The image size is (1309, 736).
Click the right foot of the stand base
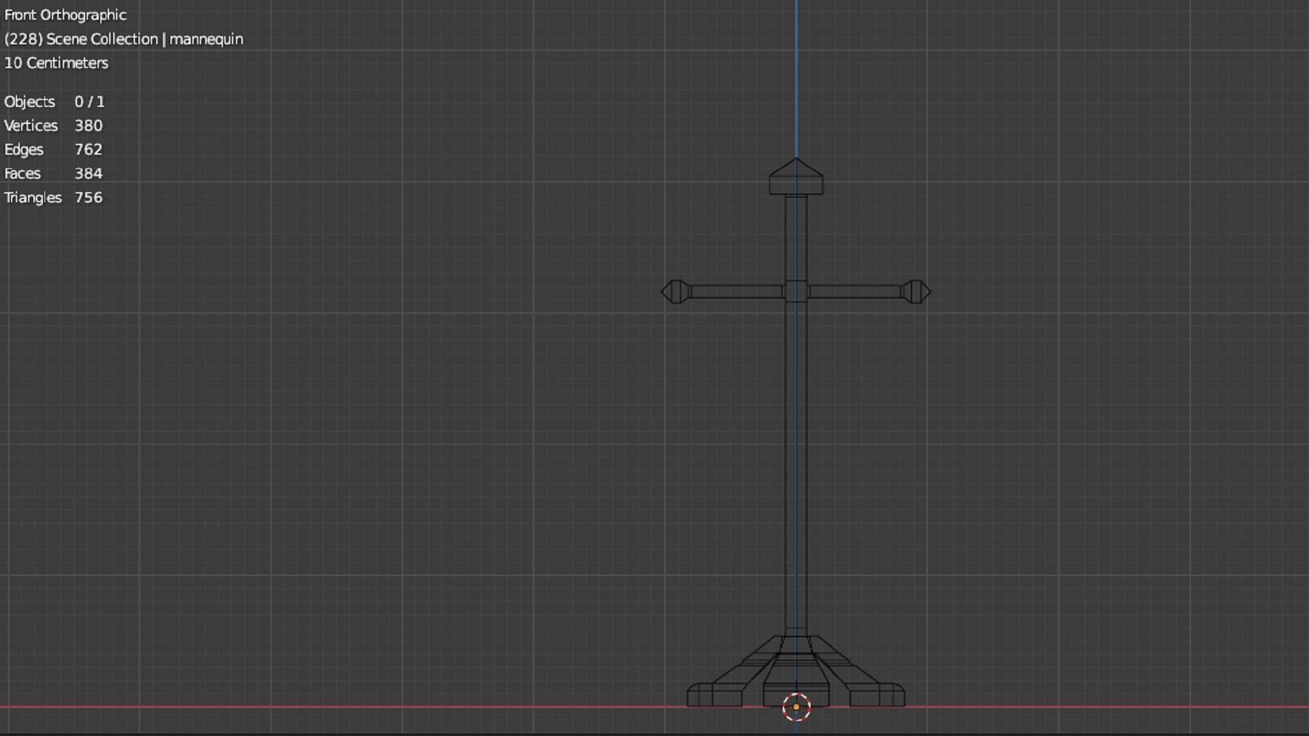click(x=878, y=694)
